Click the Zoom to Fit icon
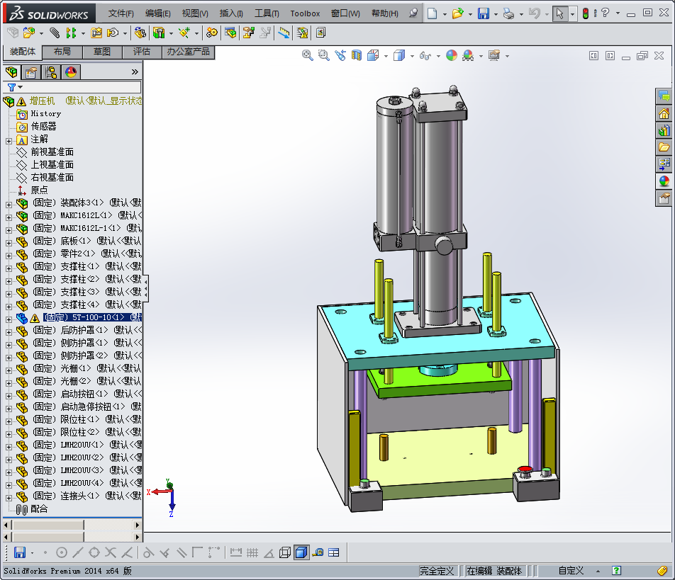This screenshot has width=675, height=580. pyautogui.click(x=308, y=55)
